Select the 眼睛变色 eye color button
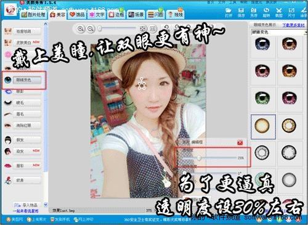Screen dimensions: 308x225 click(x=27, y=80)
